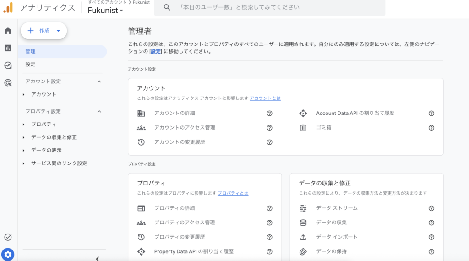
Task: Select 管理 in the side navigation
Action: click(62, 51)
